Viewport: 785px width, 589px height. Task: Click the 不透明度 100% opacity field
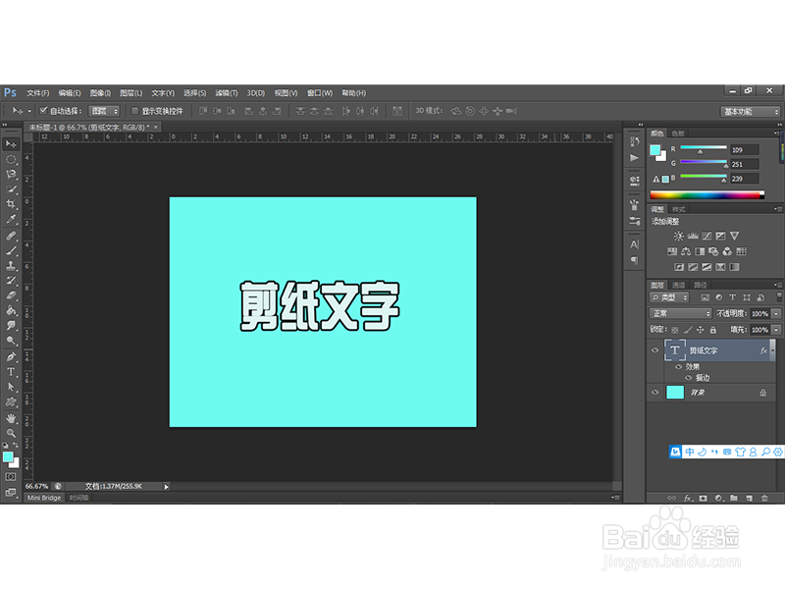pos(759,313)
